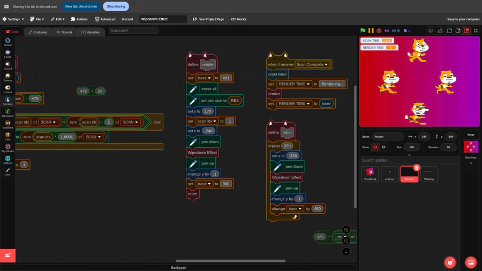482x271 pixels.
Task: Reset workspace zoom to default
Action: tap(346, 252)
